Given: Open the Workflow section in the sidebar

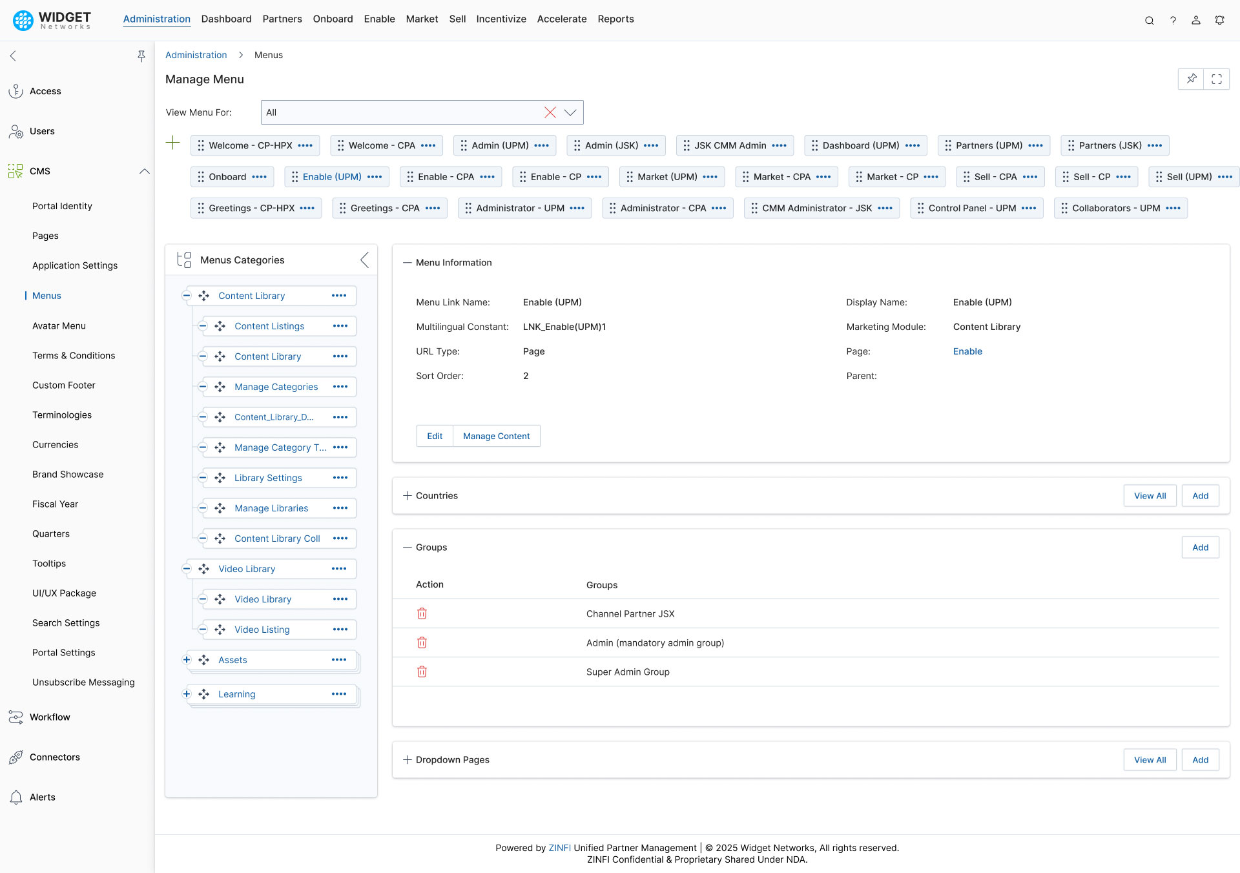Looking at the screenshot, I should coord(50,717).
